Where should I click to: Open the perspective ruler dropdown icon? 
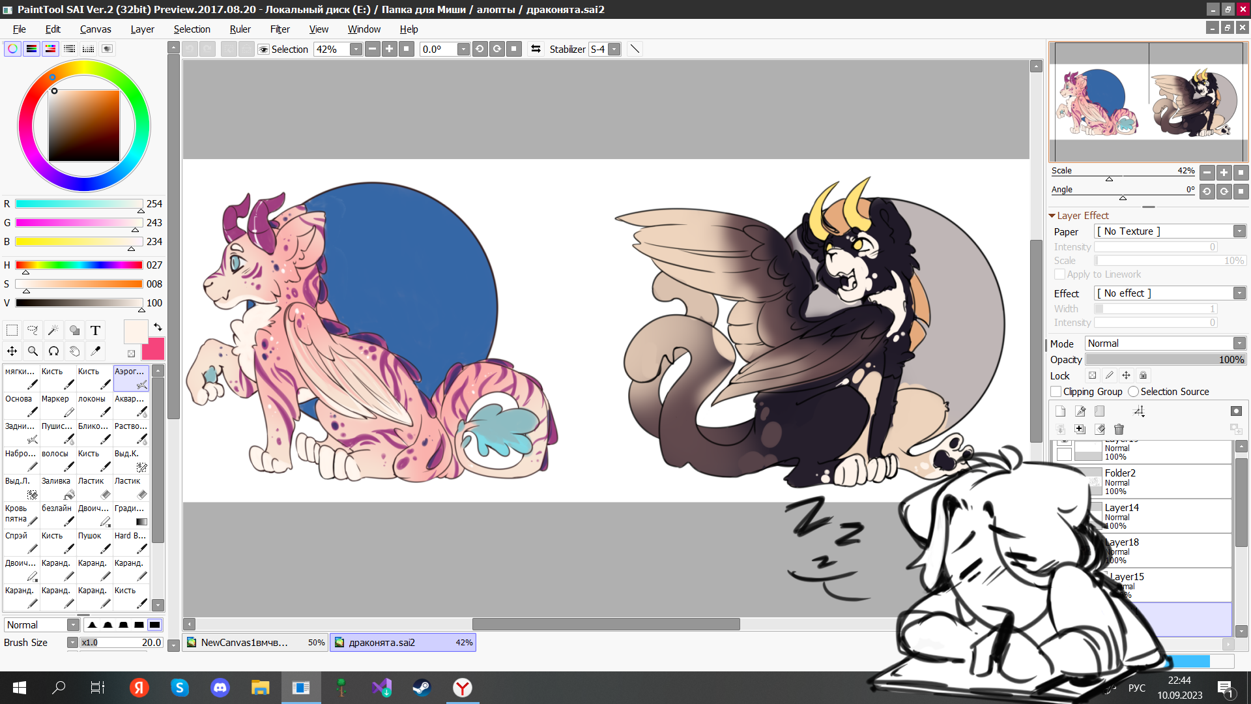pyautogui.click(x=1139, y=411)
